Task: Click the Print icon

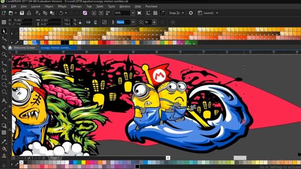Action: 29,13
